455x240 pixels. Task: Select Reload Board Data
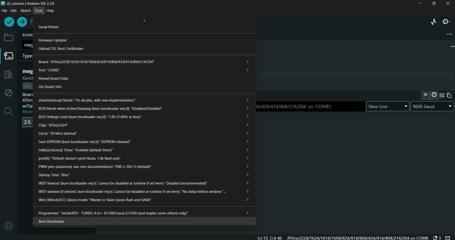[144, 78]
